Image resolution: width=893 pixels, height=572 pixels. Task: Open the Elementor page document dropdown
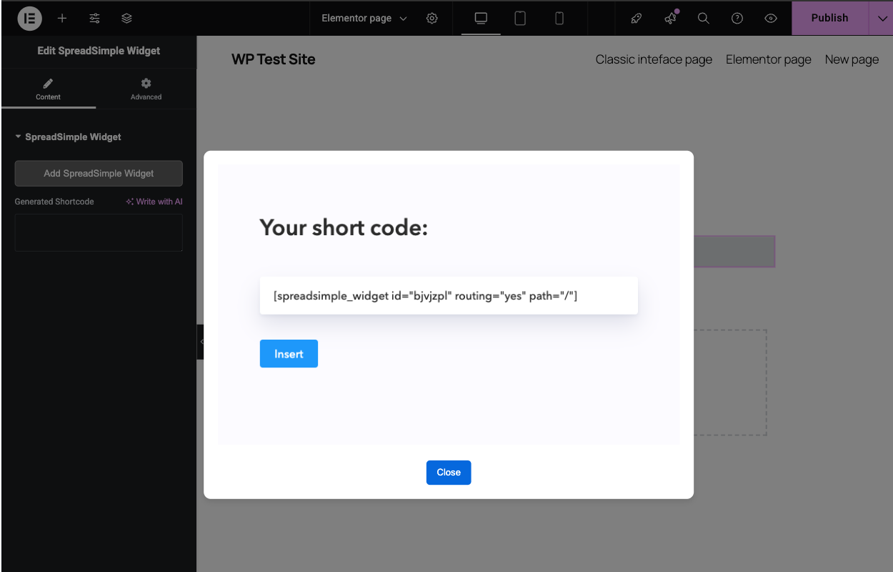tap(364, 18)
